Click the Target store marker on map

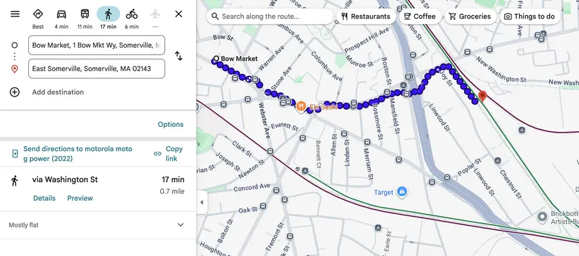coord(402,192)
